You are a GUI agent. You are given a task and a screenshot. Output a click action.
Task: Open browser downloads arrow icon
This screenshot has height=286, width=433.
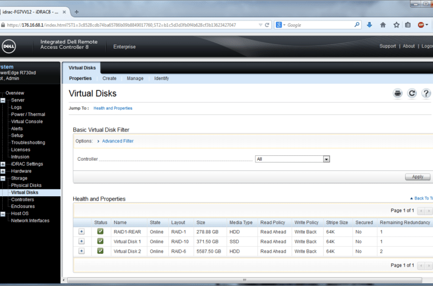[370, 25]
